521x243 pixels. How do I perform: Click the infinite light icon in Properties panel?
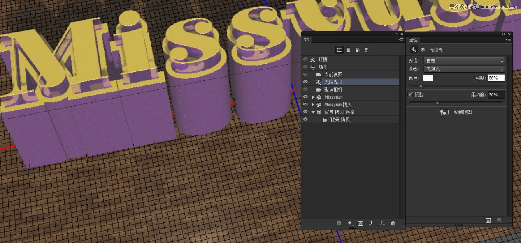tap(413, 50)
